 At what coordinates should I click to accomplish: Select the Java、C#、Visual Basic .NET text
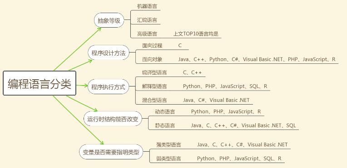tap(216, 100)
